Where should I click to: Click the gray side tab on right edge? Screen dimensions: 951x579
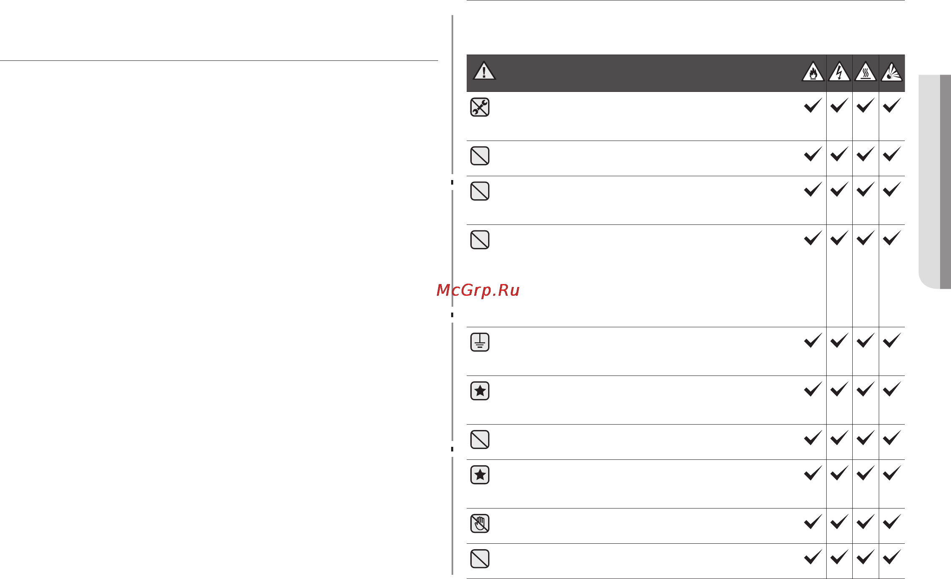click(x=935, y=182)
